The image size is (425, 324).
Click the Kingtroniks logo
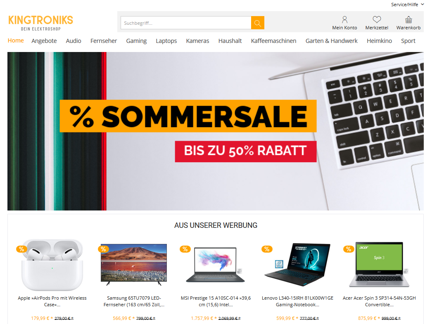click(x=40, y=23)
